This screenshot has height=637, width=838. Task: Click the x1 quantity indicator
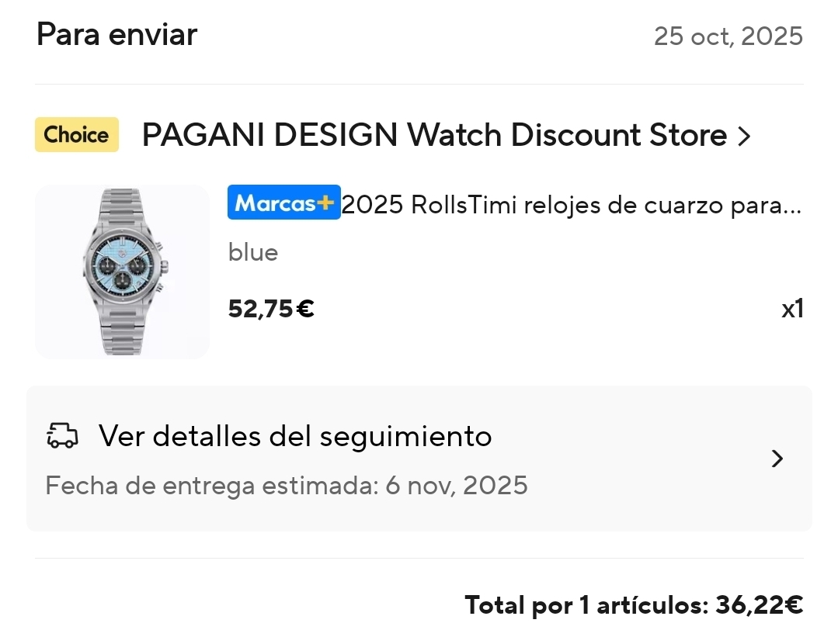click(x=792, y=309)
